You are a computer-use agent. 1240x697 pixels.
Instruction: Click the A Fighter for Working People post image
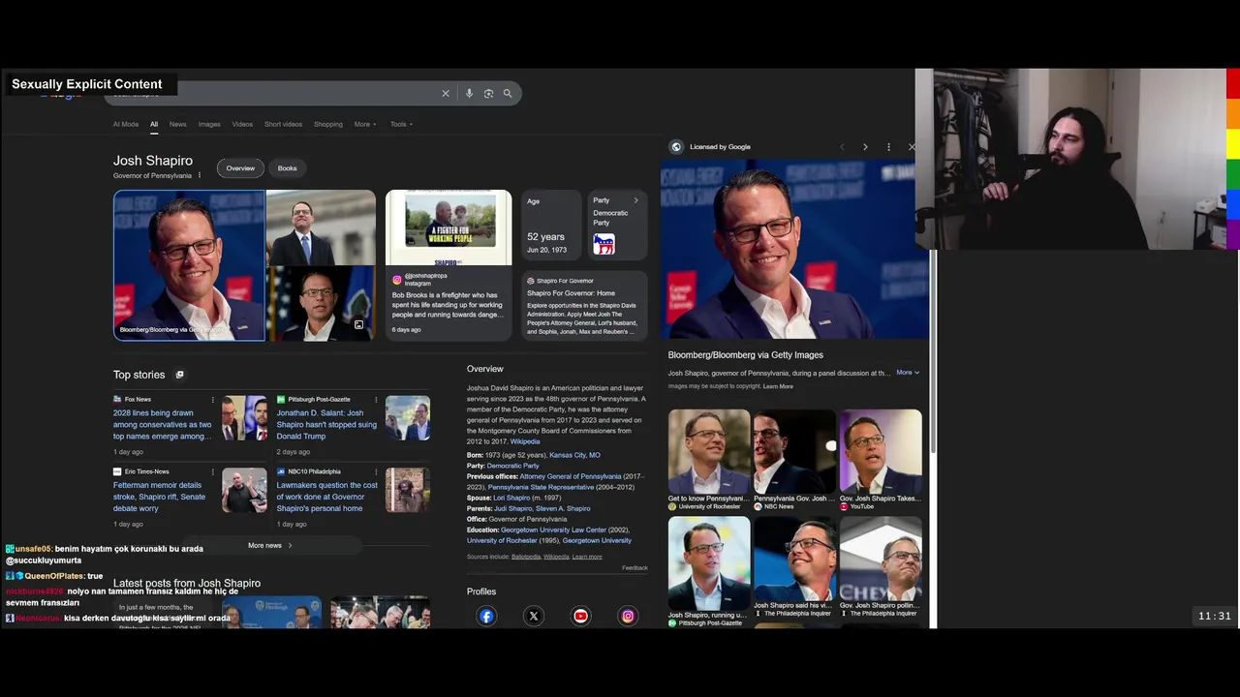coord(449,227)
